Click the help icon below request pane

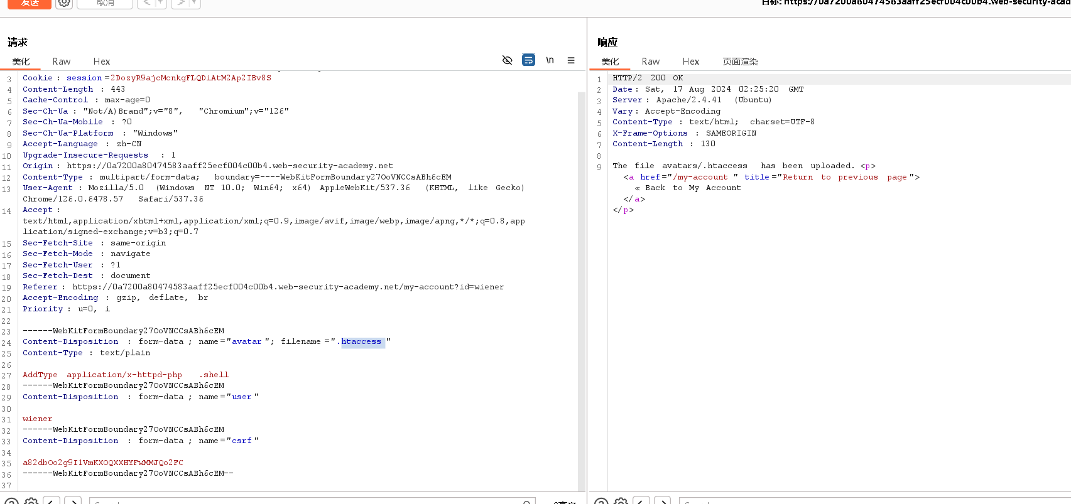[11, 501]
